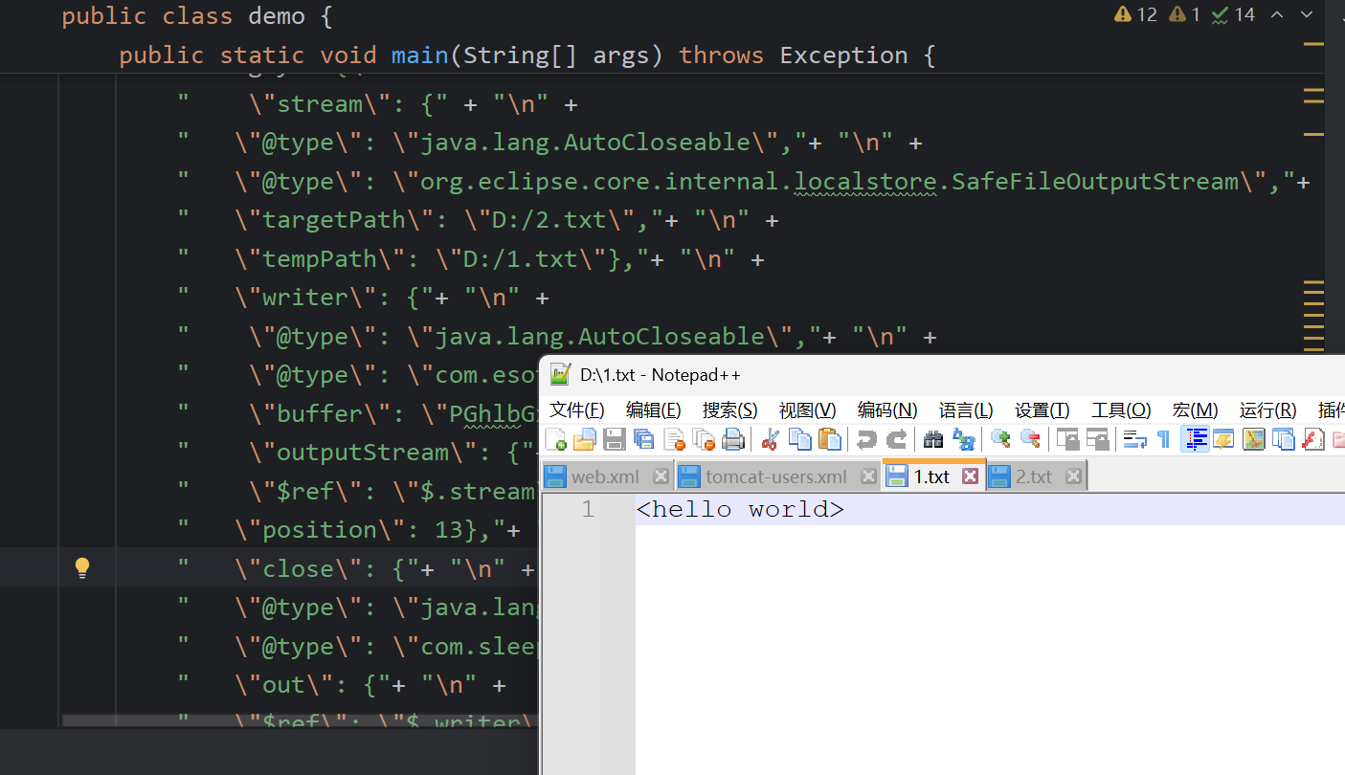Image resolution: width=1345 pixels, height=775 pixels.
Task: Open the 搜索(S) menu
Action: click(x=730, y=410)
